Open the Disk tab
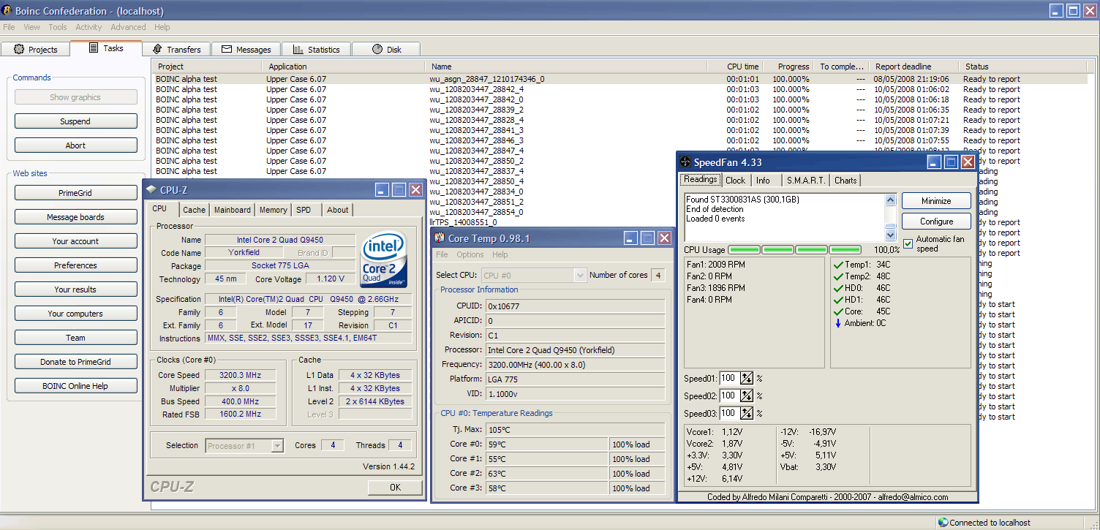Viewport: 1100px width, 530px height. pyautogui.click(x=386, y=49)
